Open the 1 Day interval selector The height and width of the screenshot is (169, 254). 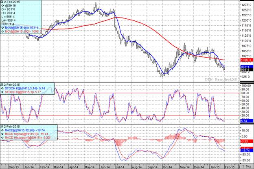click(247, 167)
